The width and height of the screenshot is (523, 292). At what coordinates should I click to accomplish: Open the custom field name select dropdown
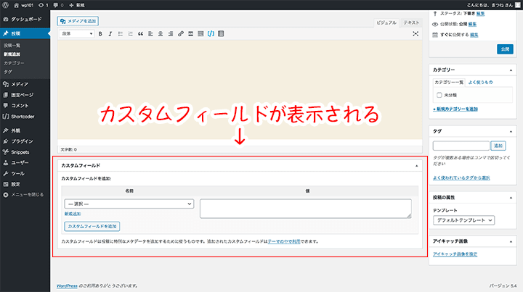pyautogui.click(x=129, y=204)
